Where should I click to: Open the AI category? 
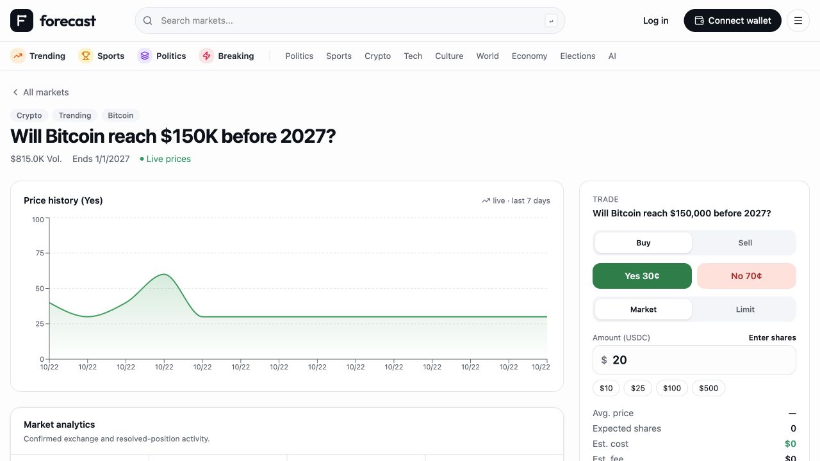coord(612,56)
